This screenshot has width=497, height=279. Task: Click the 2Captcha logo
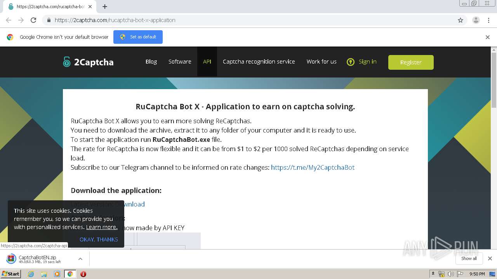[x=88, y=62]
